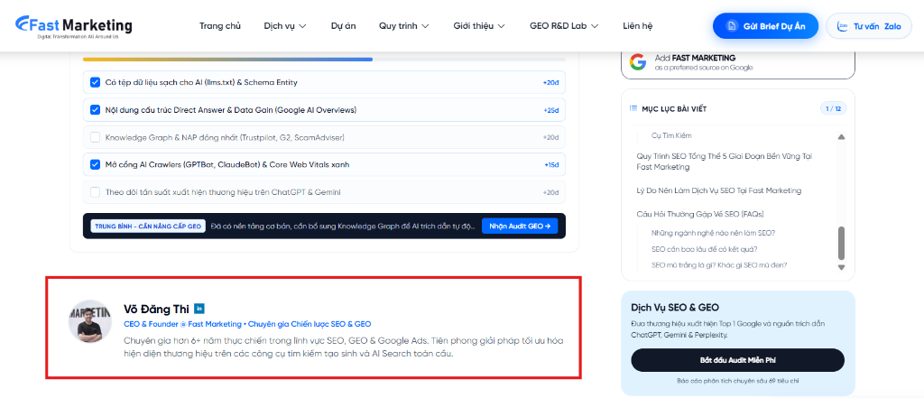Viewport: 924px width, 398px height.
Task: Open Võ Đăng Thi avatar photo
Action: pos(90,321)
